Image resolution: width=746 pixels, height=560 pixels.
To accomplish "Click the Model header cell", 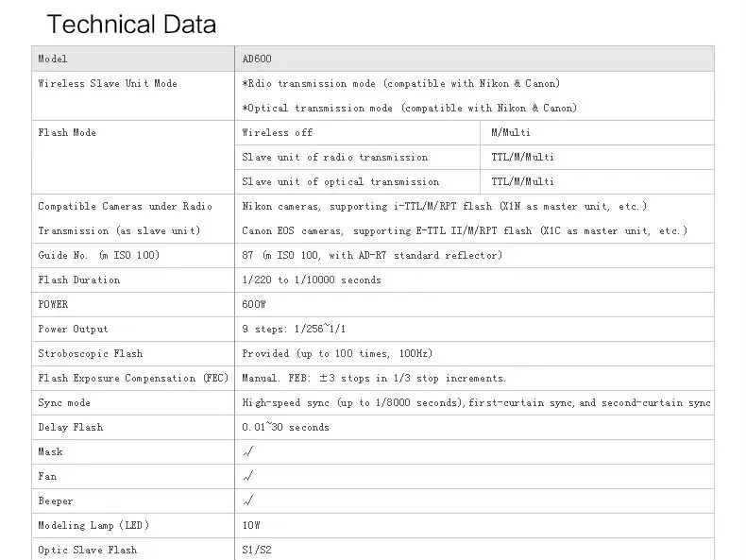I will 133,59.
